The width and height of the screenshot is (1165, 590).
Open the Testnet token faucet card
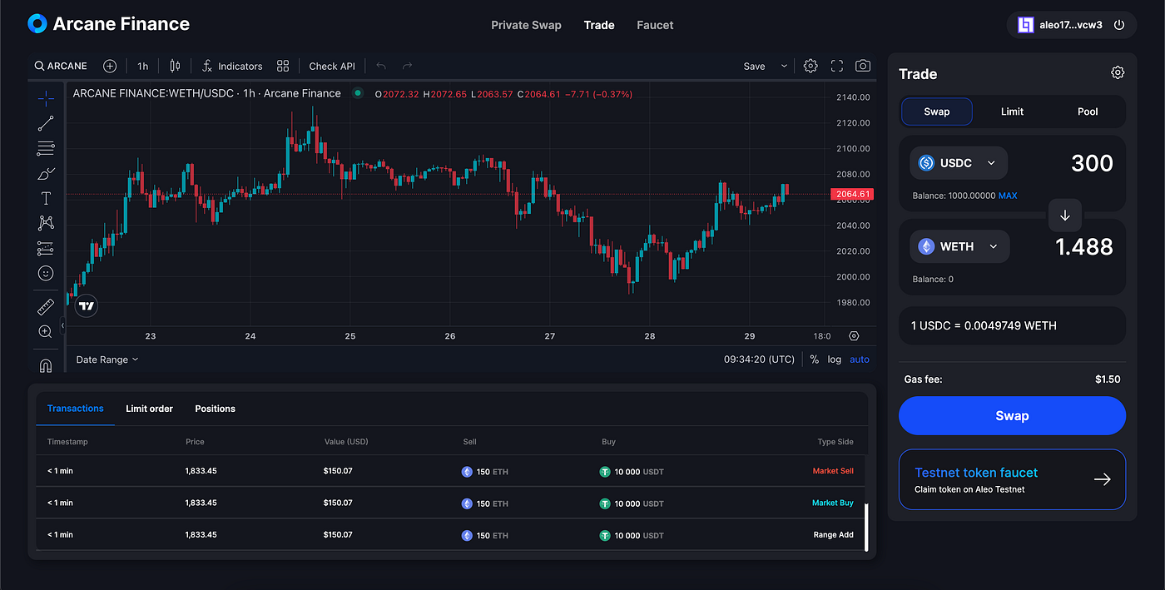(x=1012, y=479)
